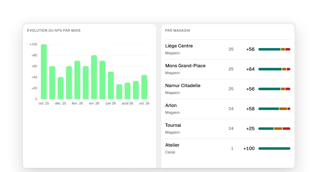318x172 pixels.
Task: Click the chart bar for oct. 25
Action: [44, 72]
